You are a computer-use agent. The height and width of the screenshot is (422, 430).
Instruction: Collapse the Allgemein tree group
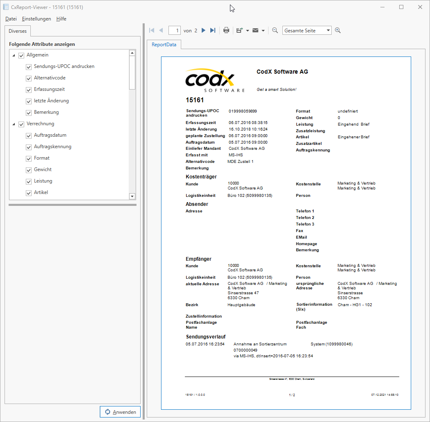click(x=14, y=55)
